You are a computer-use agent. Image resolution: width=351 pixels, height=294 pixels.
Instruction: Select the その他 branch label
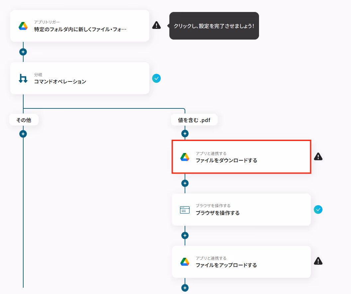coord(24,120)
